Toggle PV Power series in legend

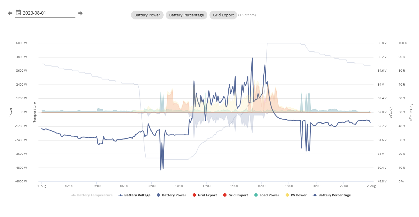tap(296, 195)
